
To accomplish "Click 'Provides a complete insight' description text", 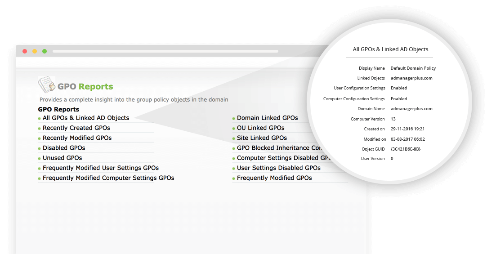I will click(x=134, y=100).
